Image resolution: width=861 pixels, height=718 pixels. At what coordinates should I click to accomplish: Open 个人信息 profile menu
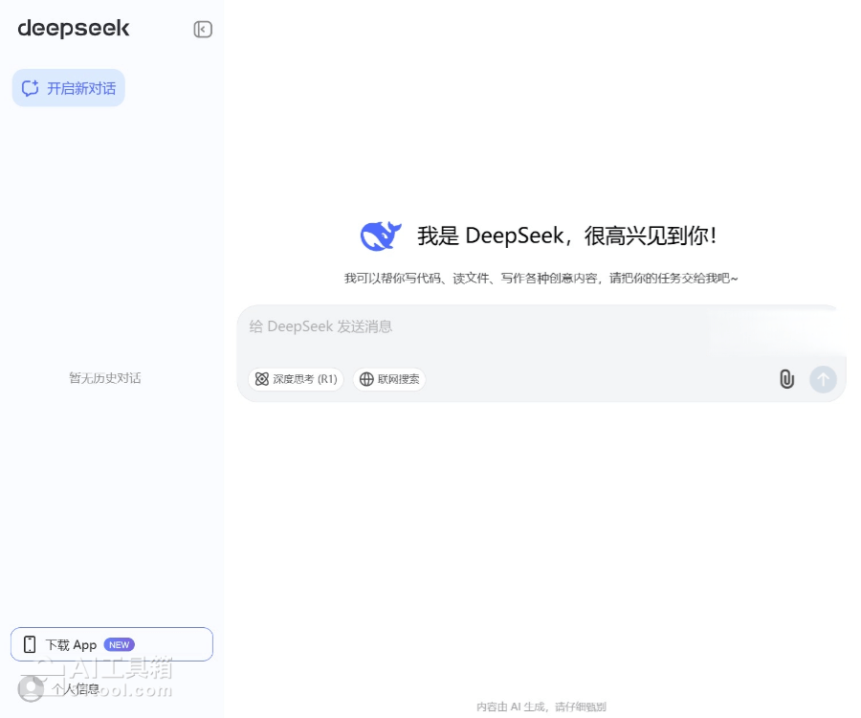(x=75, y=688)
